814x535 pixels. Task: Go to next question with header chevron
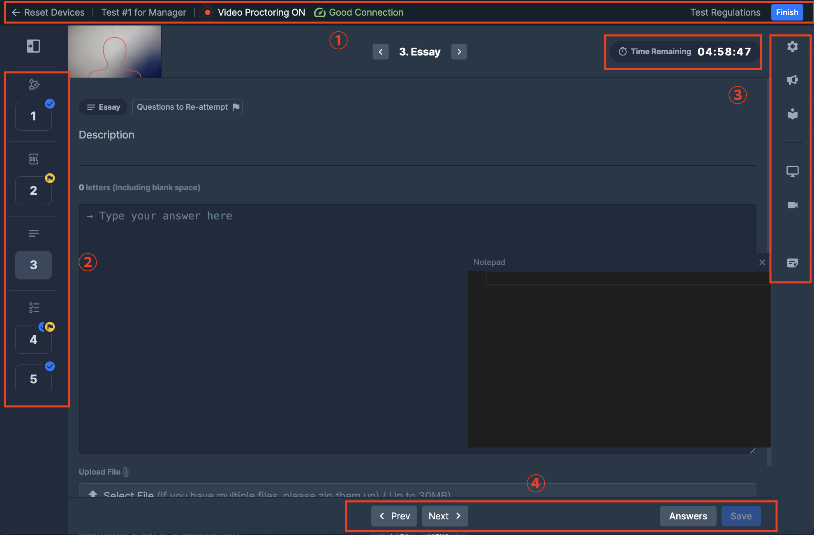[459, 52]
